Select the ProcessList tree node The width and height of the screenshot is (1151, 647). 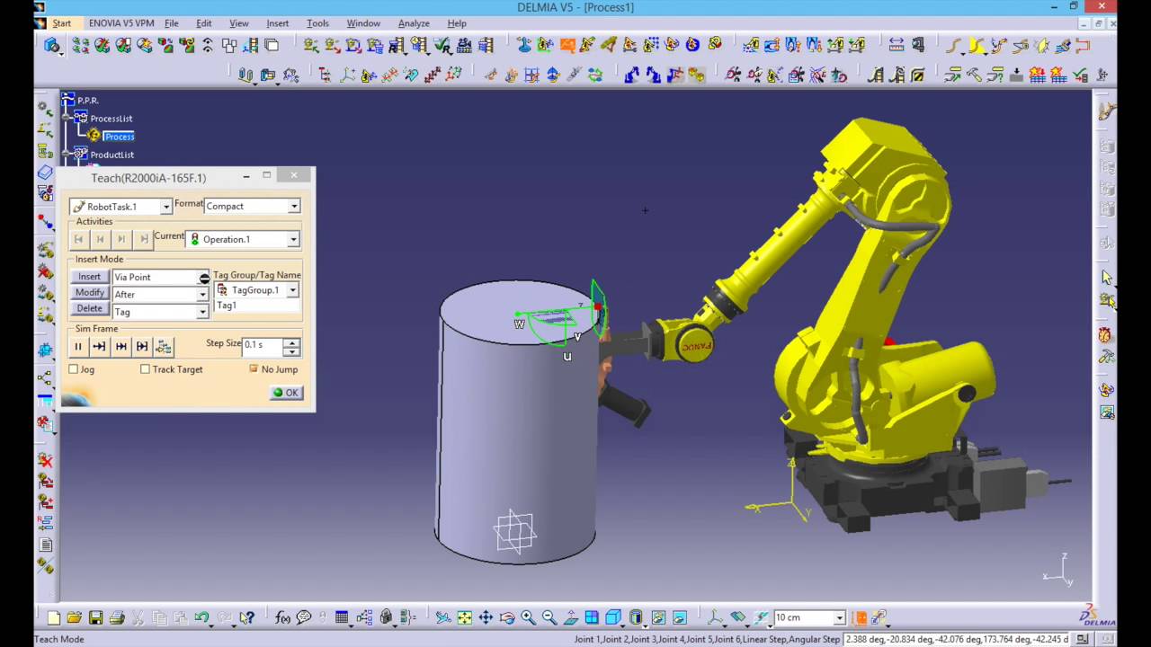click(x=111, y=119)
